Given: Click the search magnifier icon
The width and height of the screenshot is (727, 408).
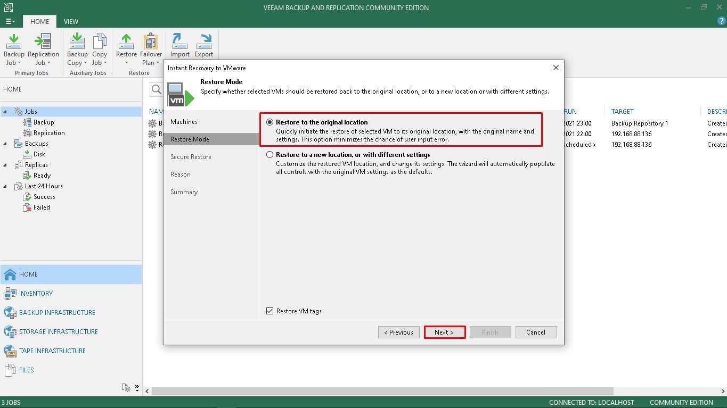Looking at the screenshot, I should point(156,89).
